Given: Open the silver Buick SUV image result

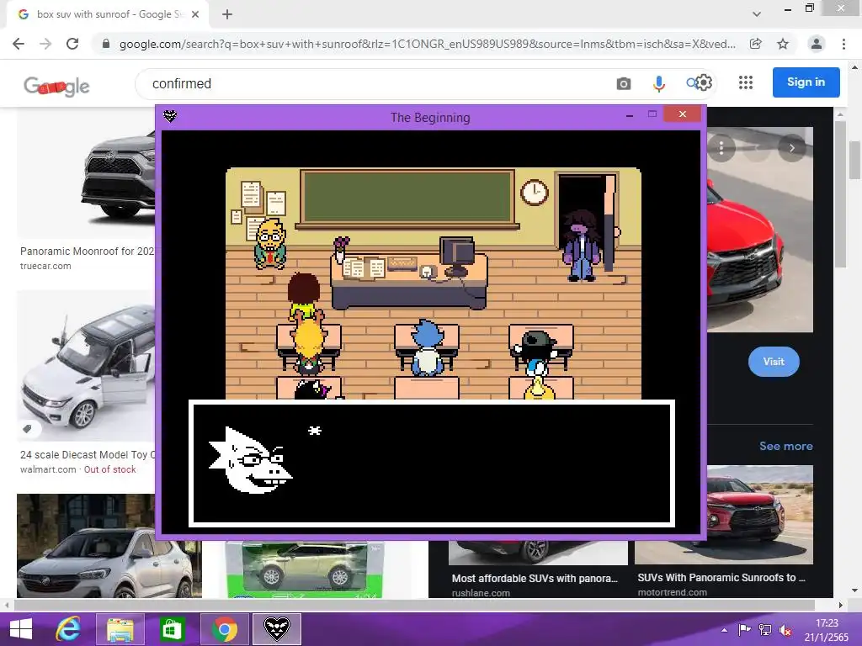Looking at the screenshot, I should (109, 545).
